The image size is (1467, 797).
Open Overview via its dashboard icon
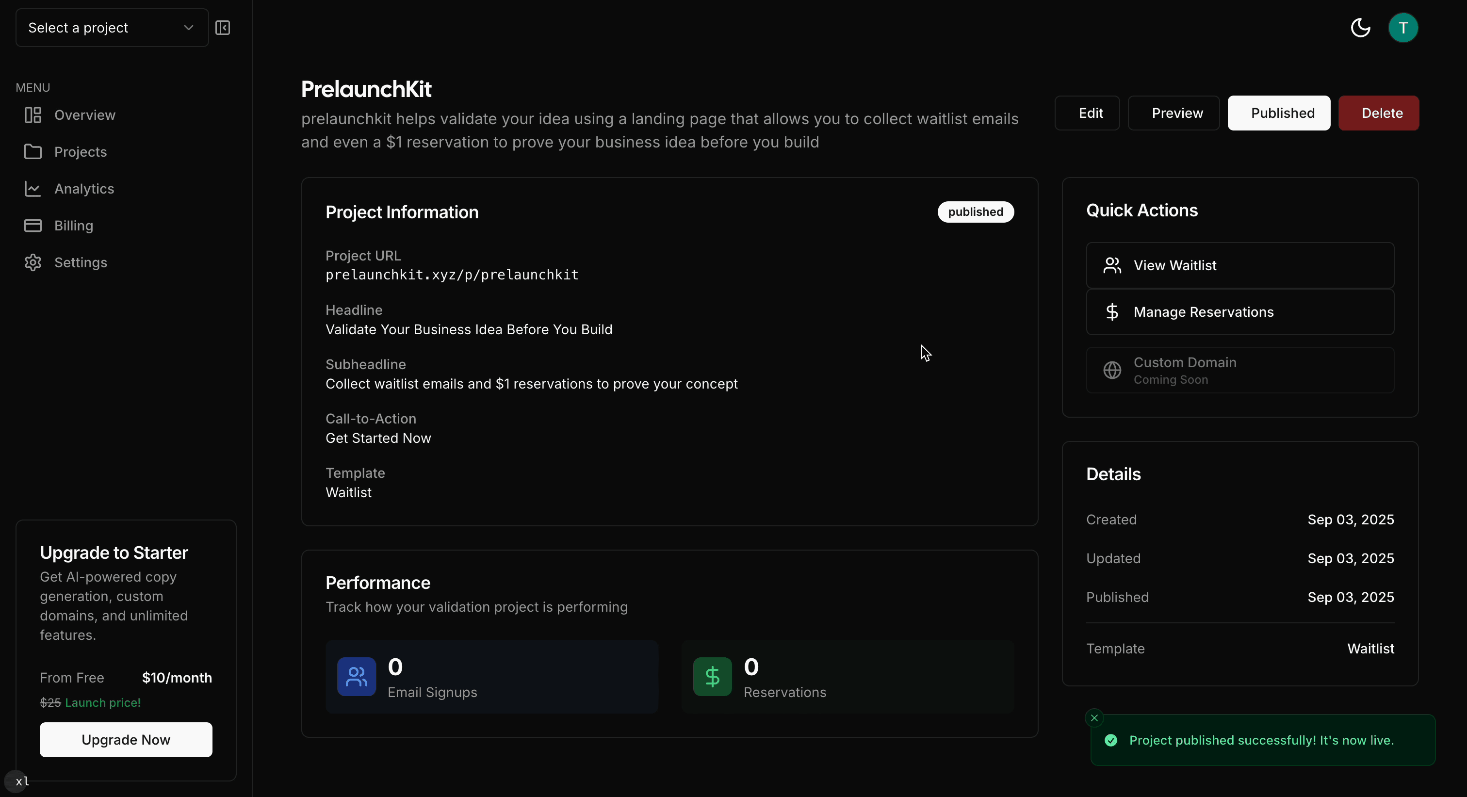coord(33,114)
